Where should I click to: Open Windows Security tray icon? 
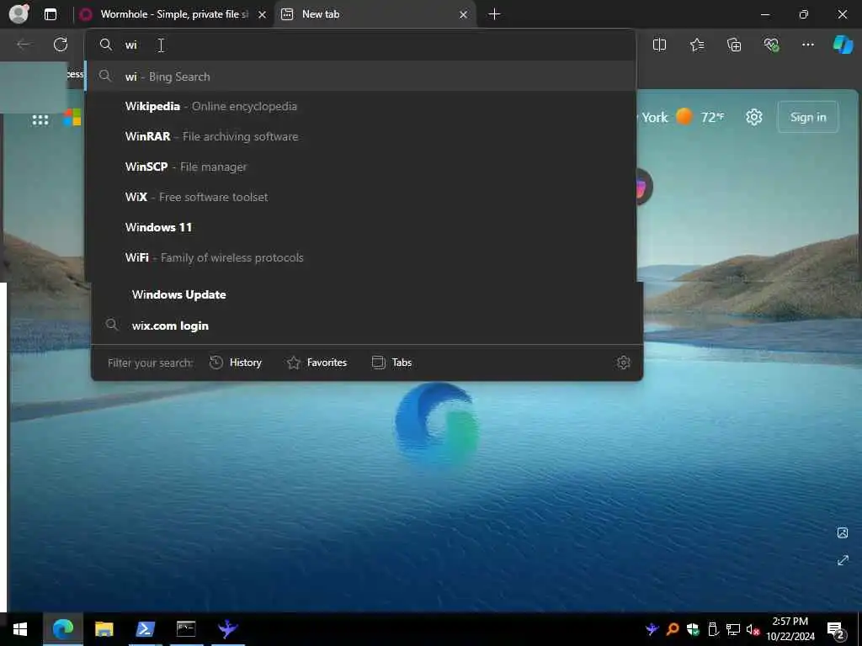(693, 629)
